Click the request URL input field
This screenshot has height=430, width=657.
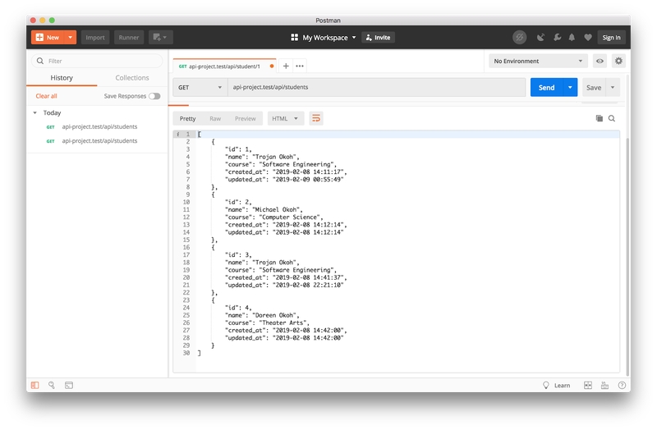376,87
